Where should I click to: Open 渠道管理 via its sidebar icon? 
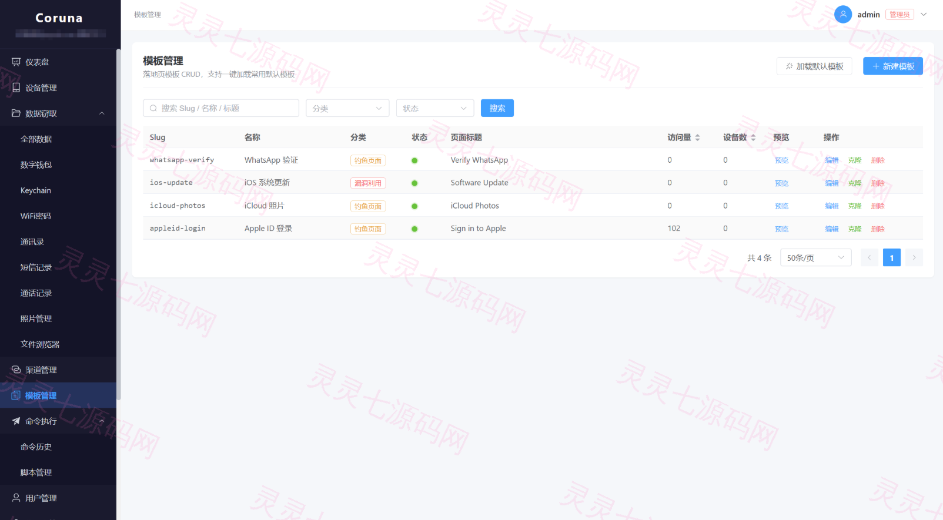[16, 370]
